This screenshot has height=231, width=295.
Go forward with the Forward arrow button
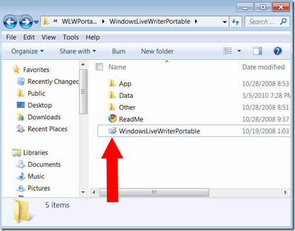(x=26, y=22)
